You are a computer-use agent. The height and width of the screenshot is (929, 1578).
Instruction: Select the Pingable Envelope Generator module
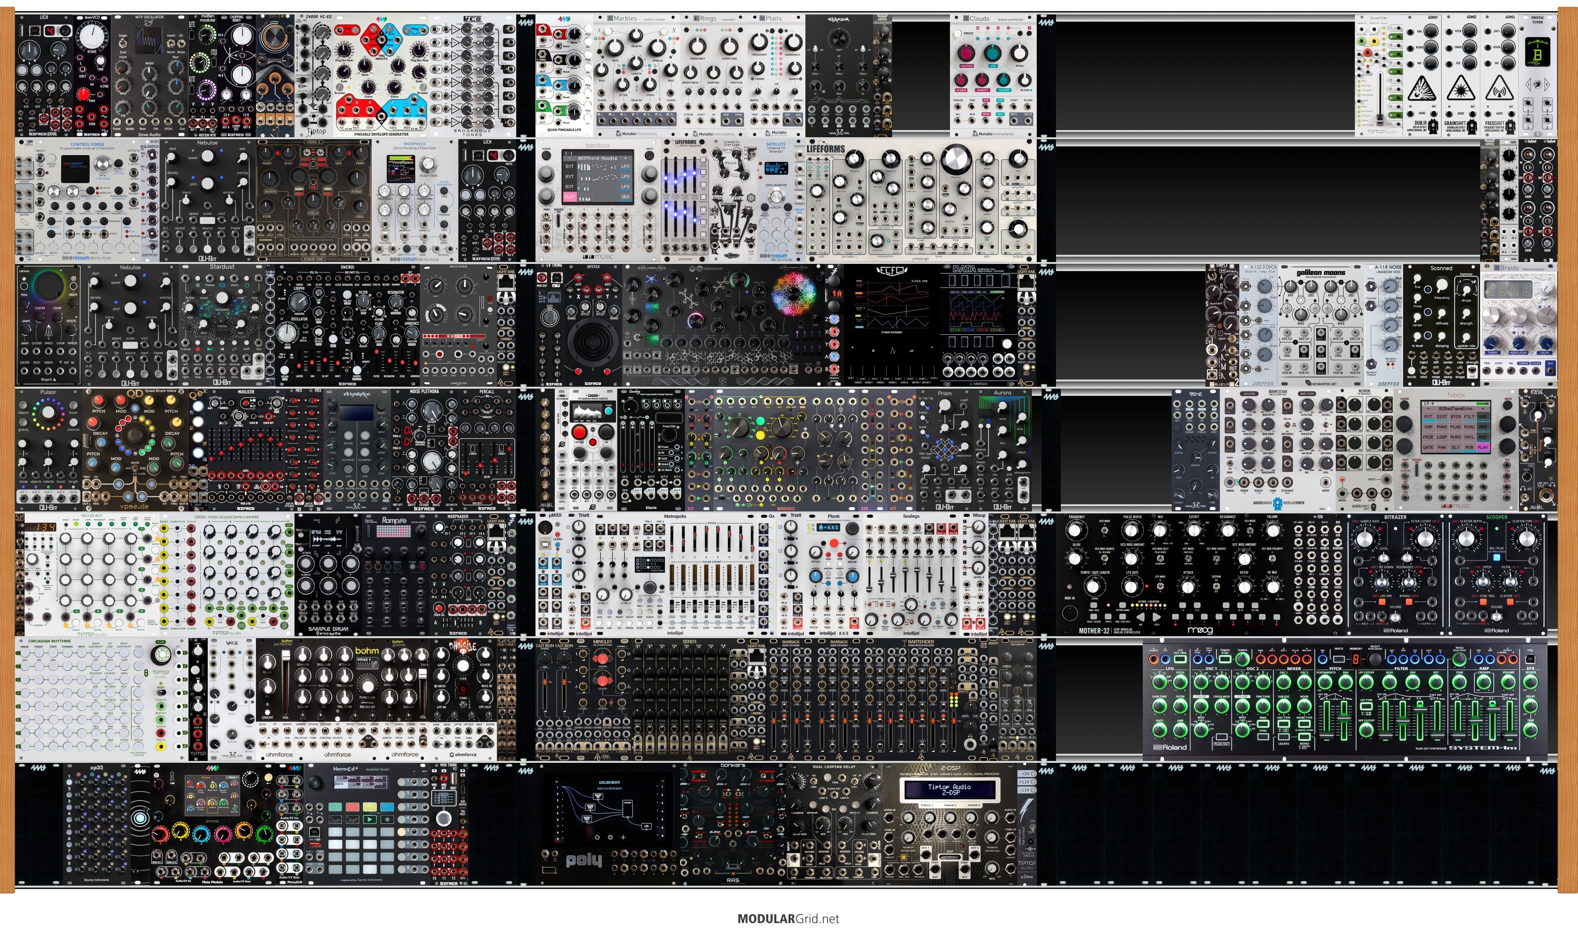(382, 75)
